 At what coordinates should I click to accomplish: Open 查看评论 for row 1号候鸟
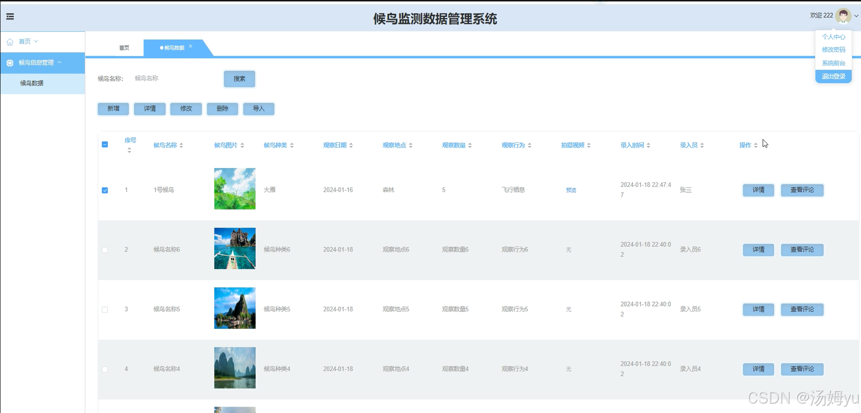point(802,190)
